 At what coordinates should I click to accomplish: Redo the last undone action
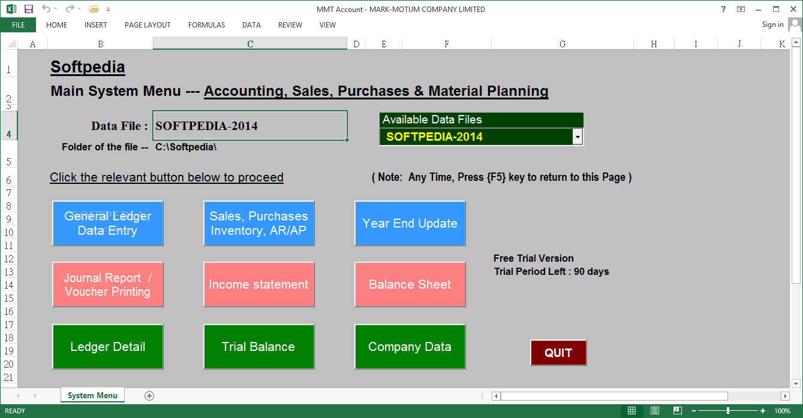(70, 9)
